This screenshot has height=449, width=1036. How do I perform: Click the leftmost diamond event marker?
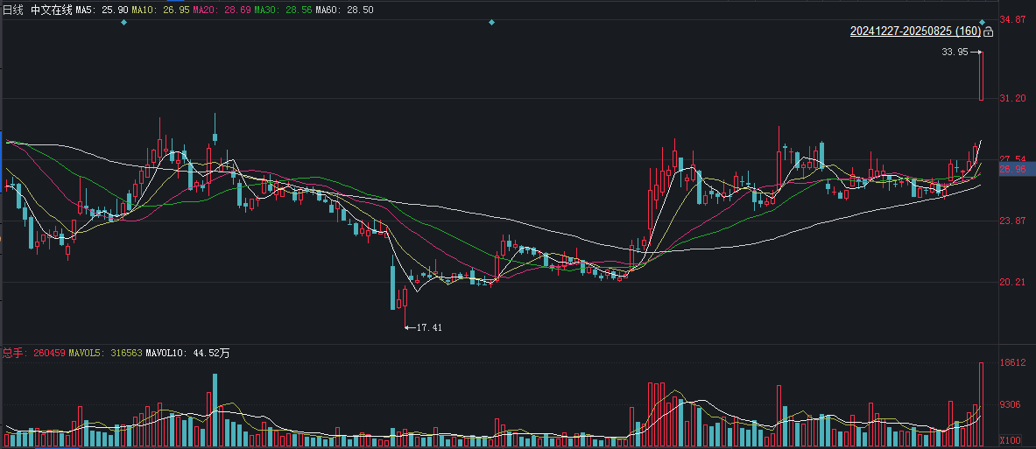(123, 23)
